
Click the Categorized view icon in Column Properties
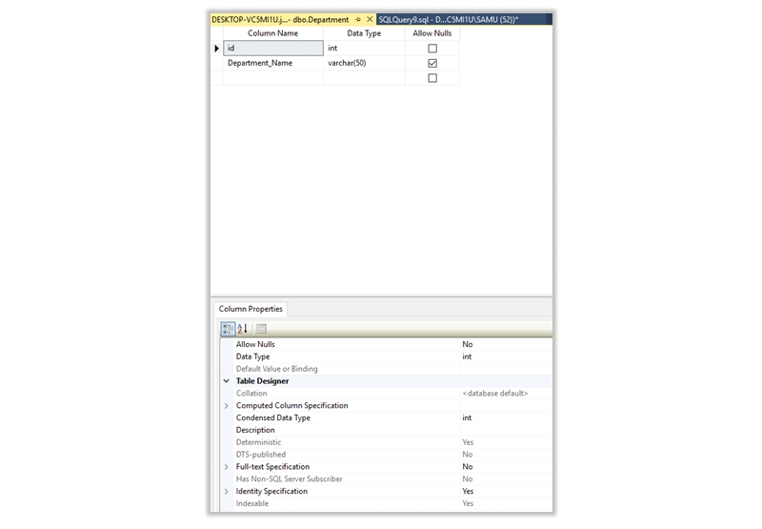(228, 329)
